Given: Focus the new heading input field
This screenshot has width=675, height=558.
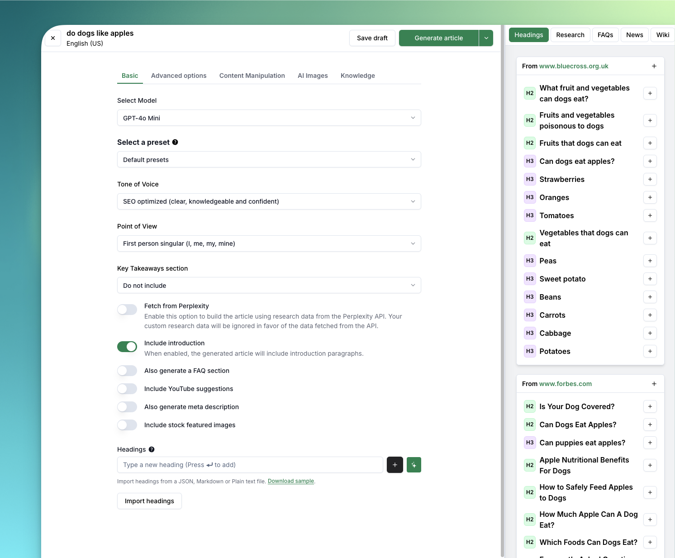Looking at the screenshot, I should (250, 465).
